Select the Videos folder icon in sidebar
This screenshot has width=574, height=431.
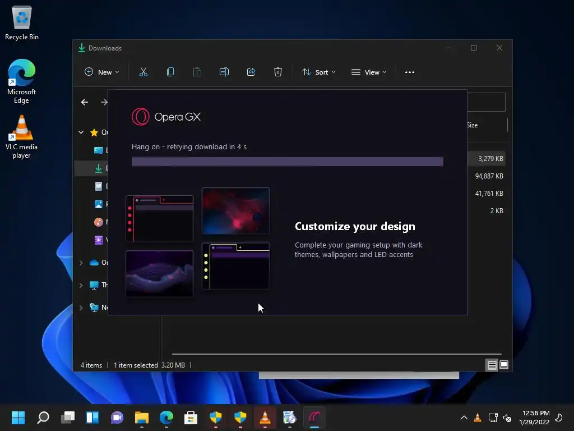[x=99, y=240]
